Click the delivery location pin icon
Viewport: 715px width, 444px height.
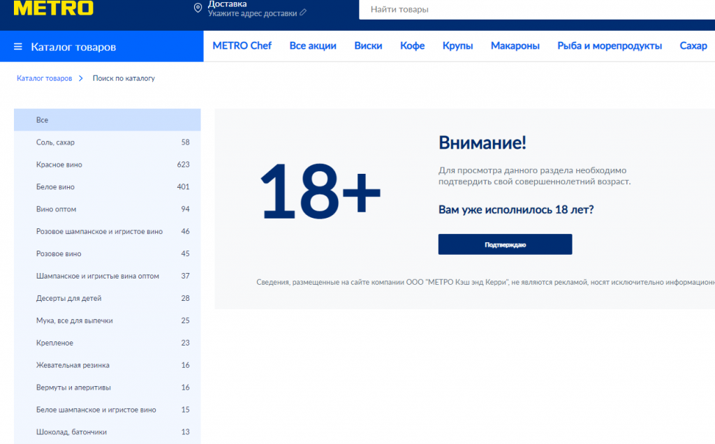198,8
